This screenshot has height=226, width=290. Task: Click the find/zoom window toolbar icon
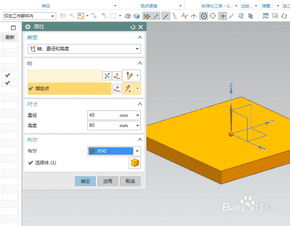[266, 16]
